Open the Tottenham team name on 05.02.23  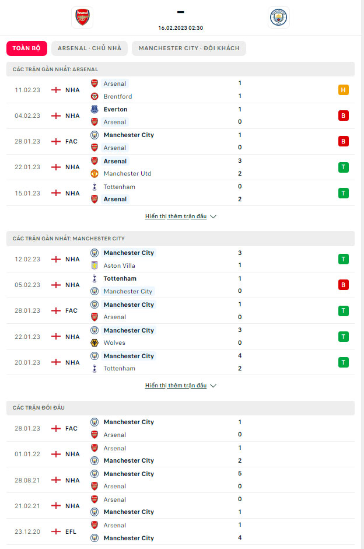120,278
